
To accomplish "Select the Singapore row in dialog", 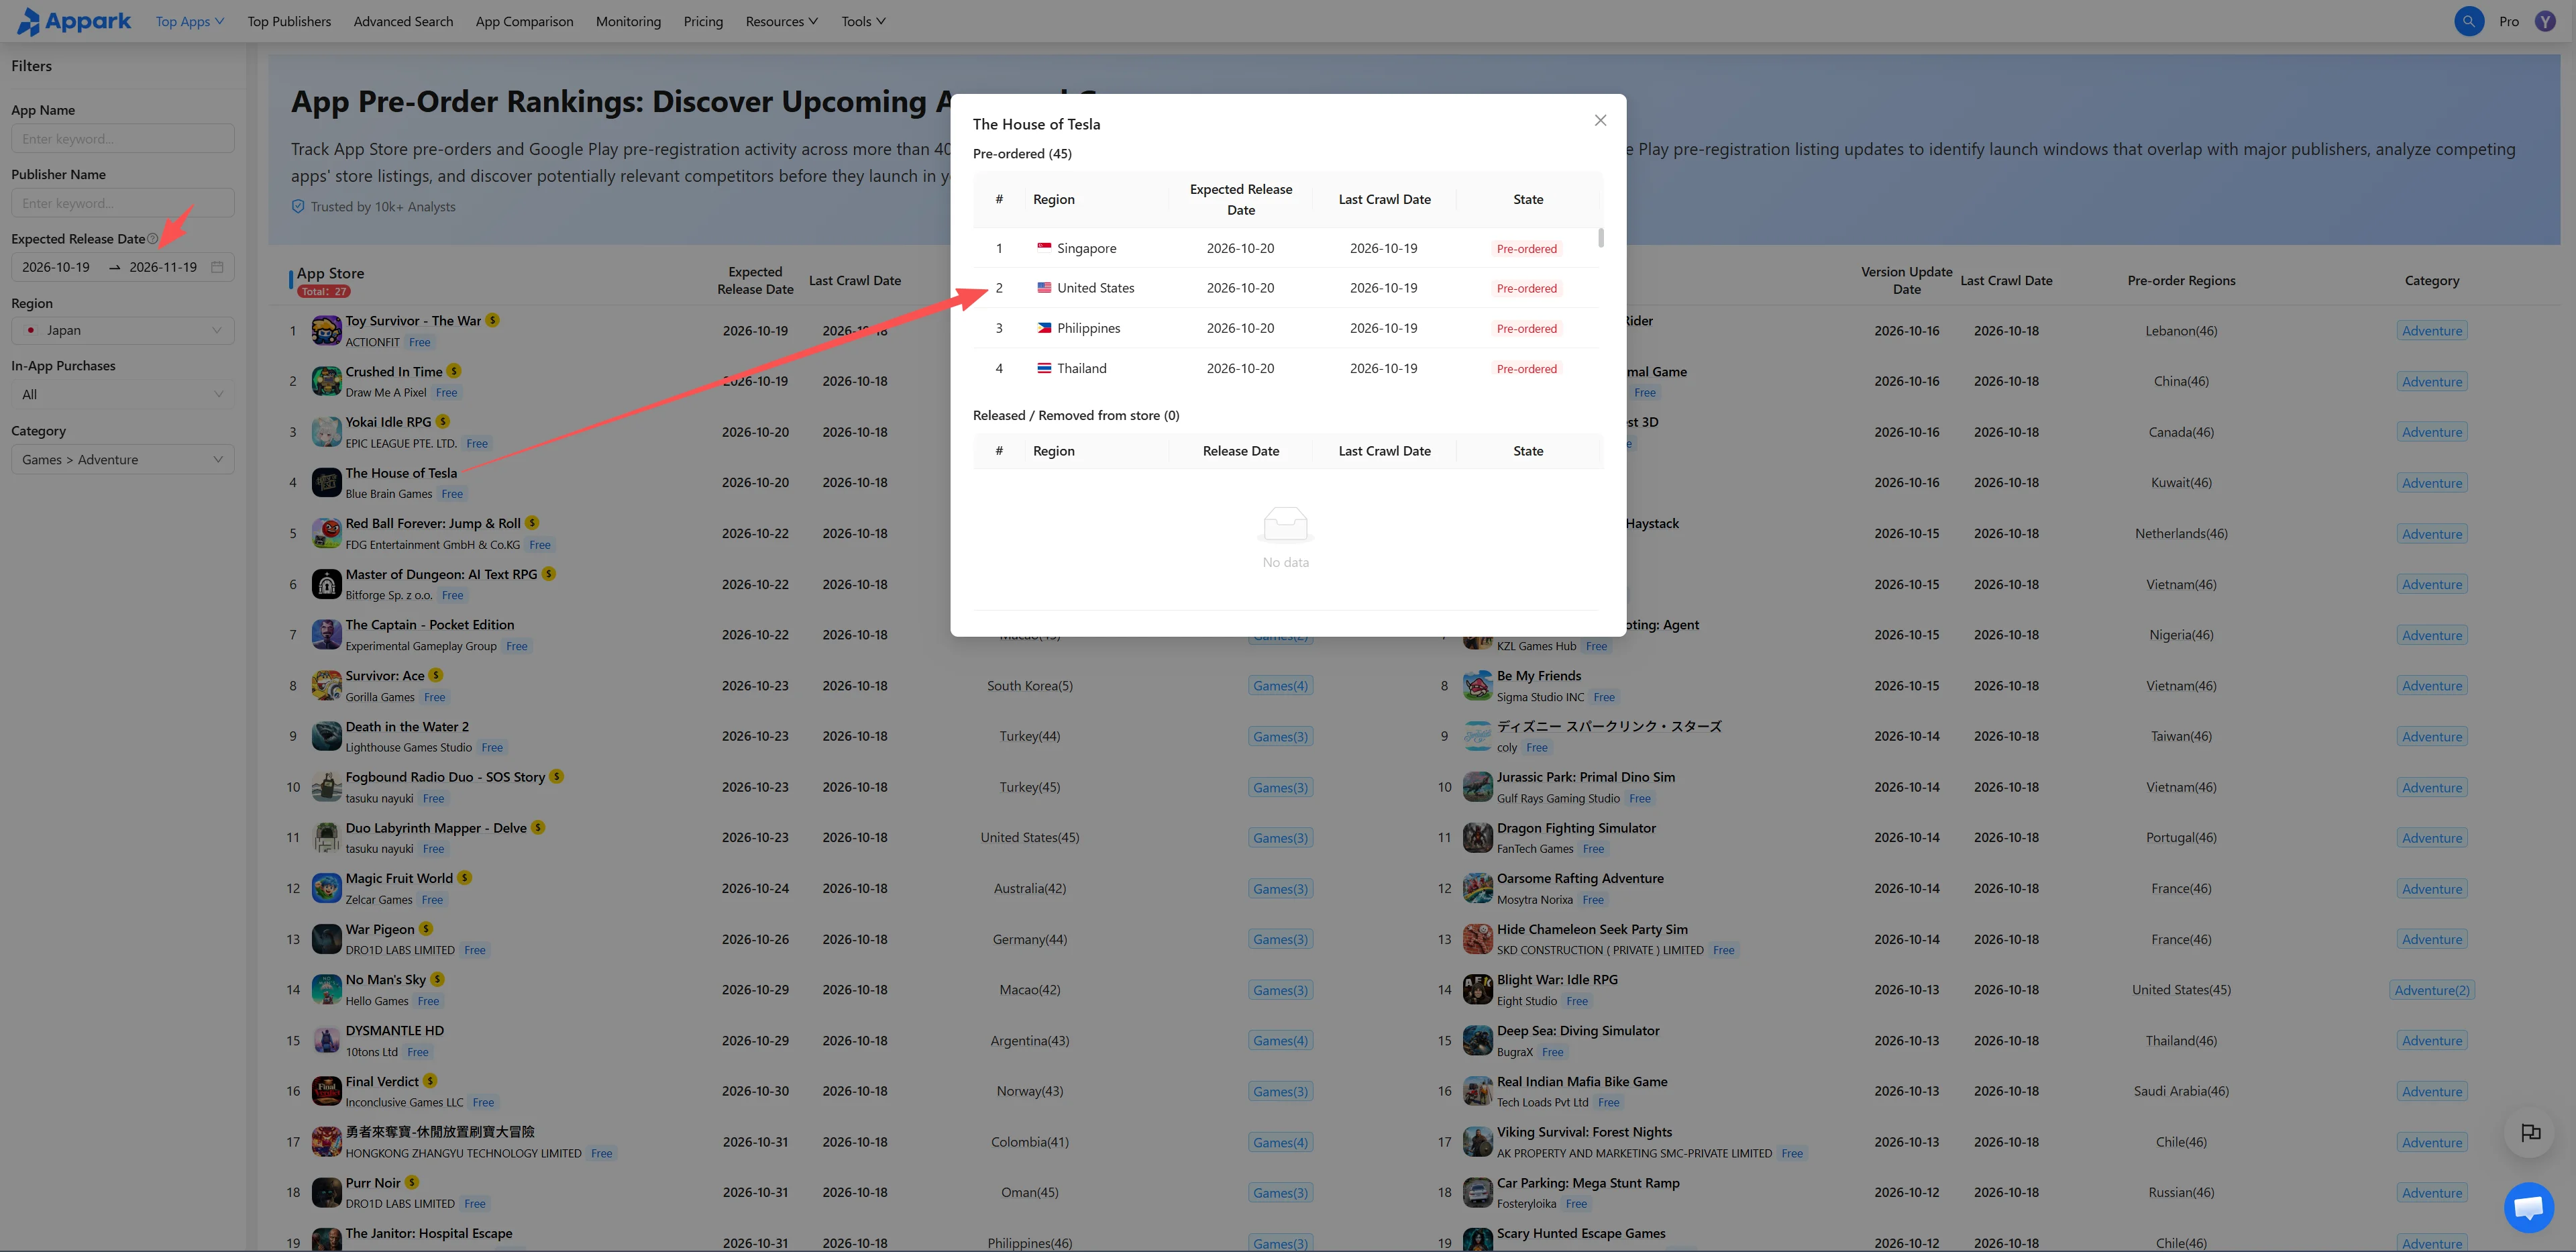I will pos(1286,248).
